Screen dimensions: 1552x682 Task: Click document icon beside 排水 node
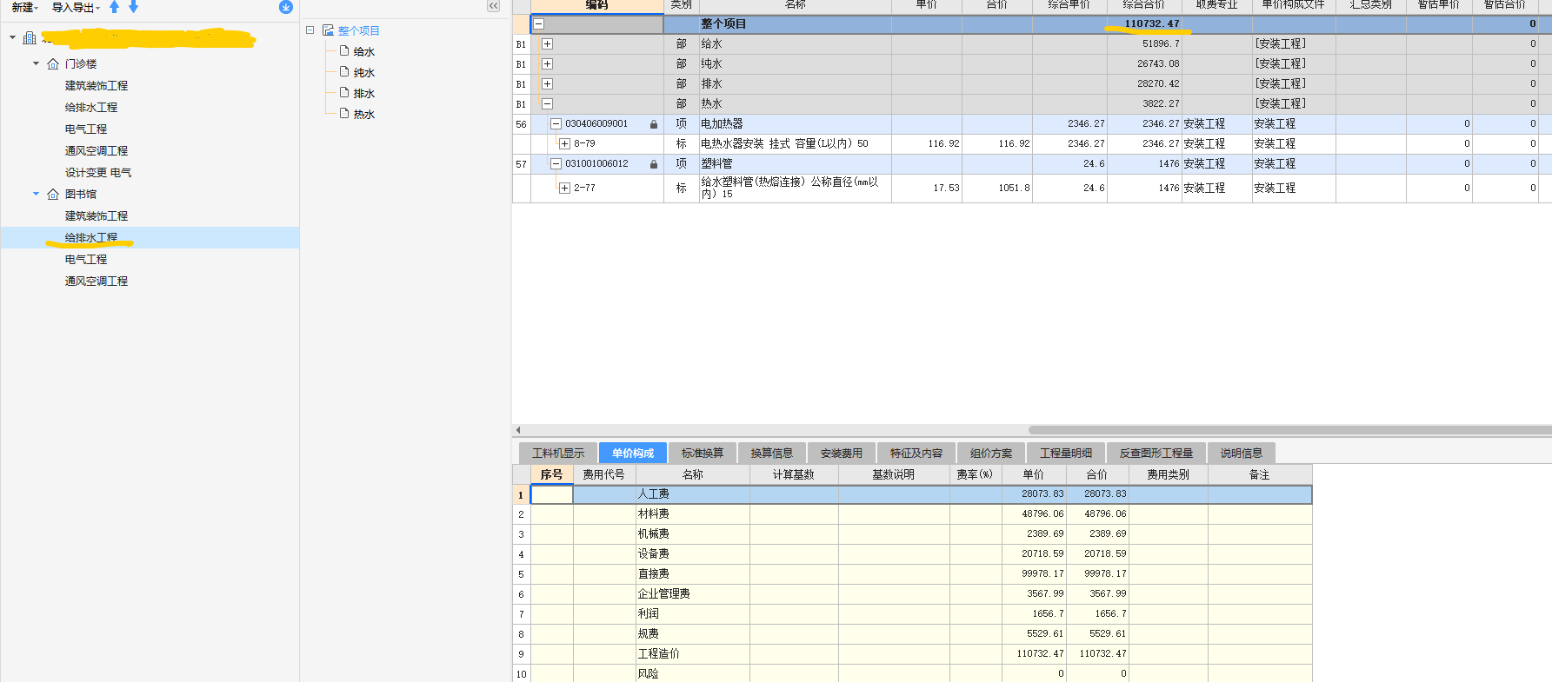(344, 93)
